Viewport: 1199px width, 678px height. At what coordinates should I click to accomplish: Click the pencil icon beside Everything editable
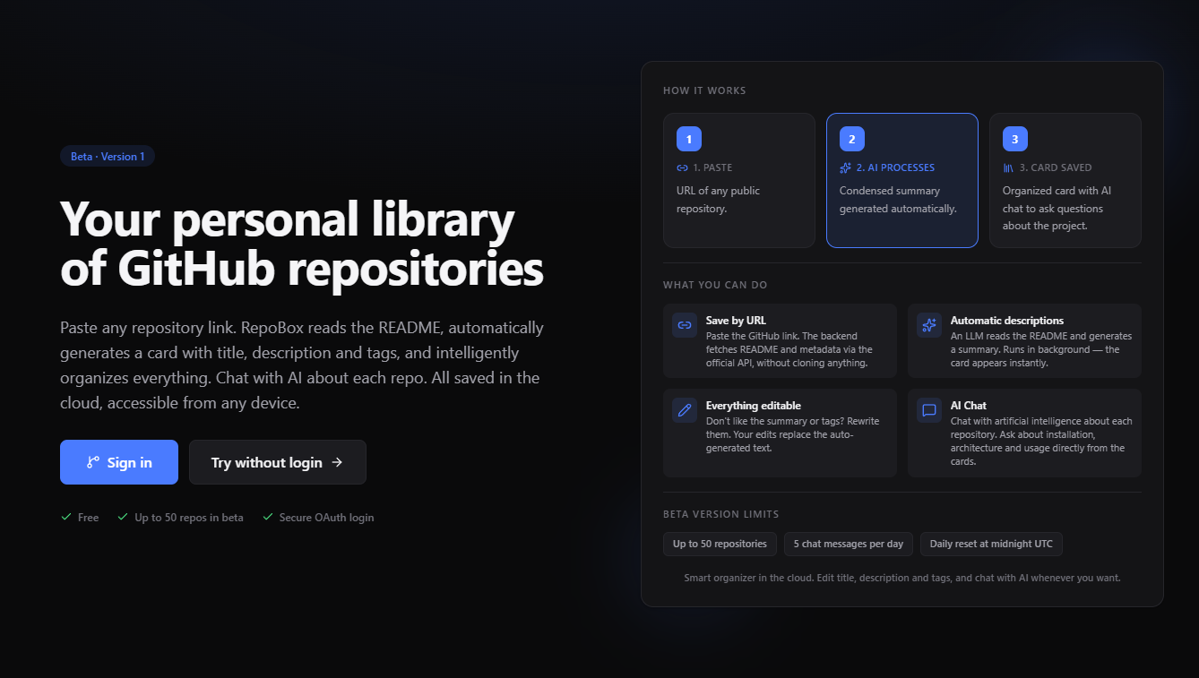pyautogui.click(x=685, y=410)
